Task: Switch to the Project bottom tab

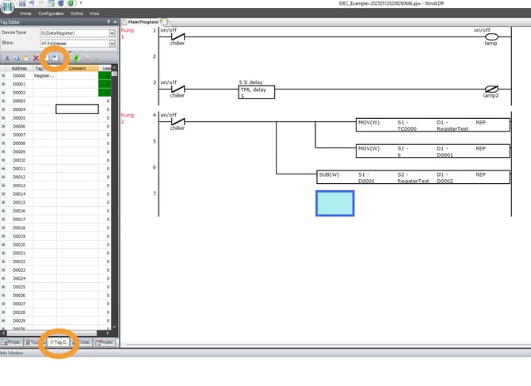Action: pyautogui.click(x=12, y=342)
